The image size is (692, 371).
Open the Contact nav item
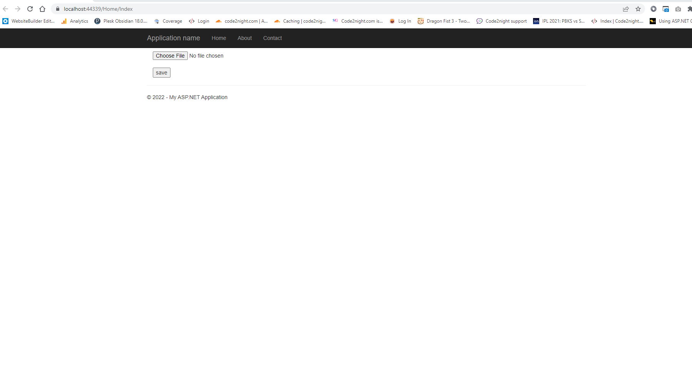[x=272, y=38]
